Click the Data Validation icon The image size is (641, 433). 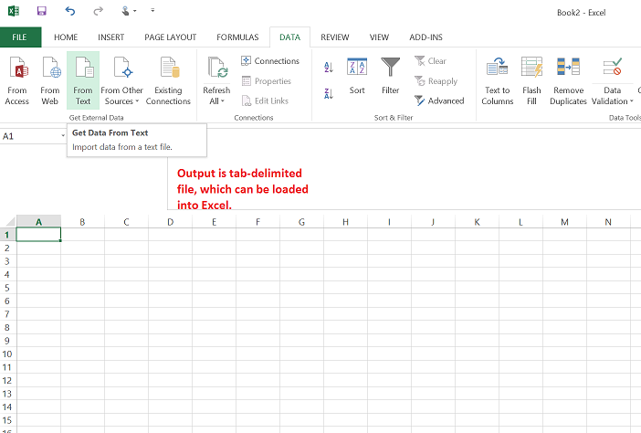tap(612, 68)
